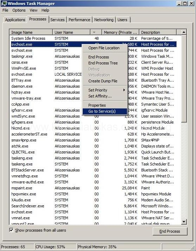This screenshot has width=196, height=251.
Task: Click the End Process button at bottom
Action: tap(170, 231)
